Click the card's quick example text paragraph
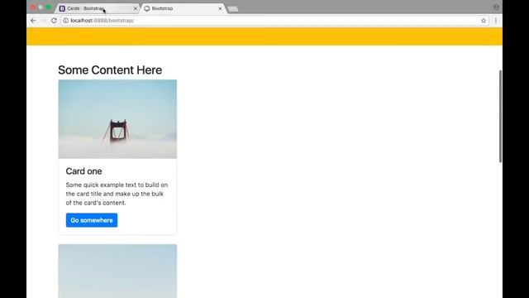Viewport: 529px width, 298px height. click(x=117, y=194)
